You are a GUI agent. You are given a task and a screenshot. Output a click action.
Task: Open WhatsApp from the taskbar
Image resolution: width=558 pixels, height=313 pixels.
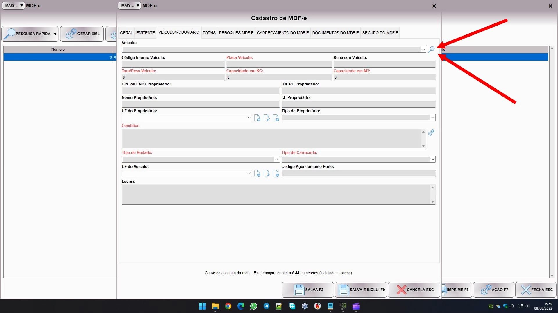coord(253,306)
